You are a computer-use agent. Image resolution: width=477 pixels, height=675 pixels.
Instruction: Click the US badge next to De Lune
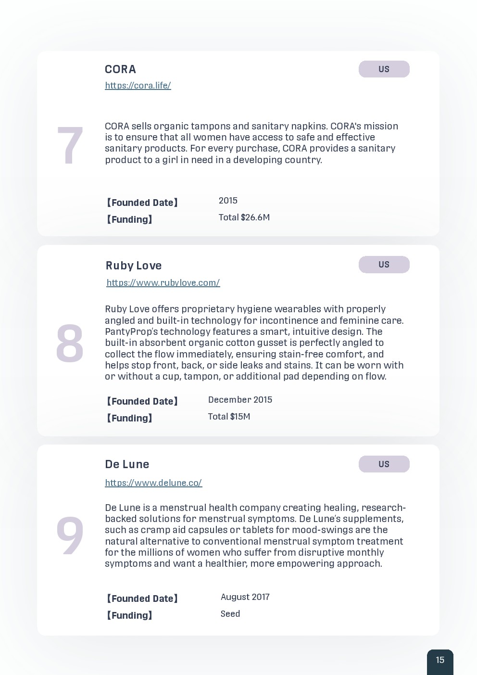tap(384, 464)
